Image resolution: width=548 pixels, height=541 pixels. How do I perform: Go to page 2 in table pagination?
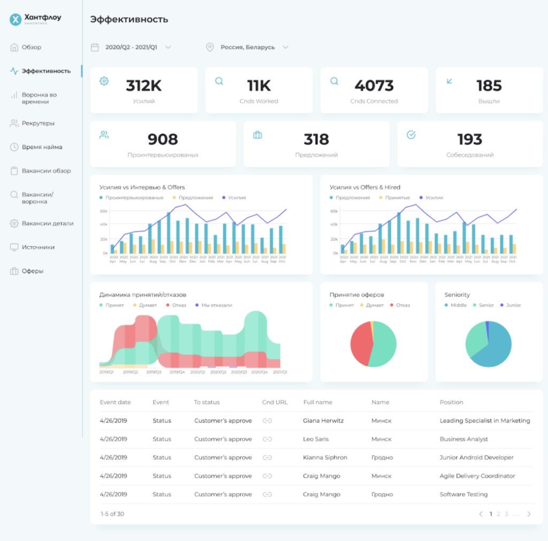pyautogui.click(x=498, y=514)
